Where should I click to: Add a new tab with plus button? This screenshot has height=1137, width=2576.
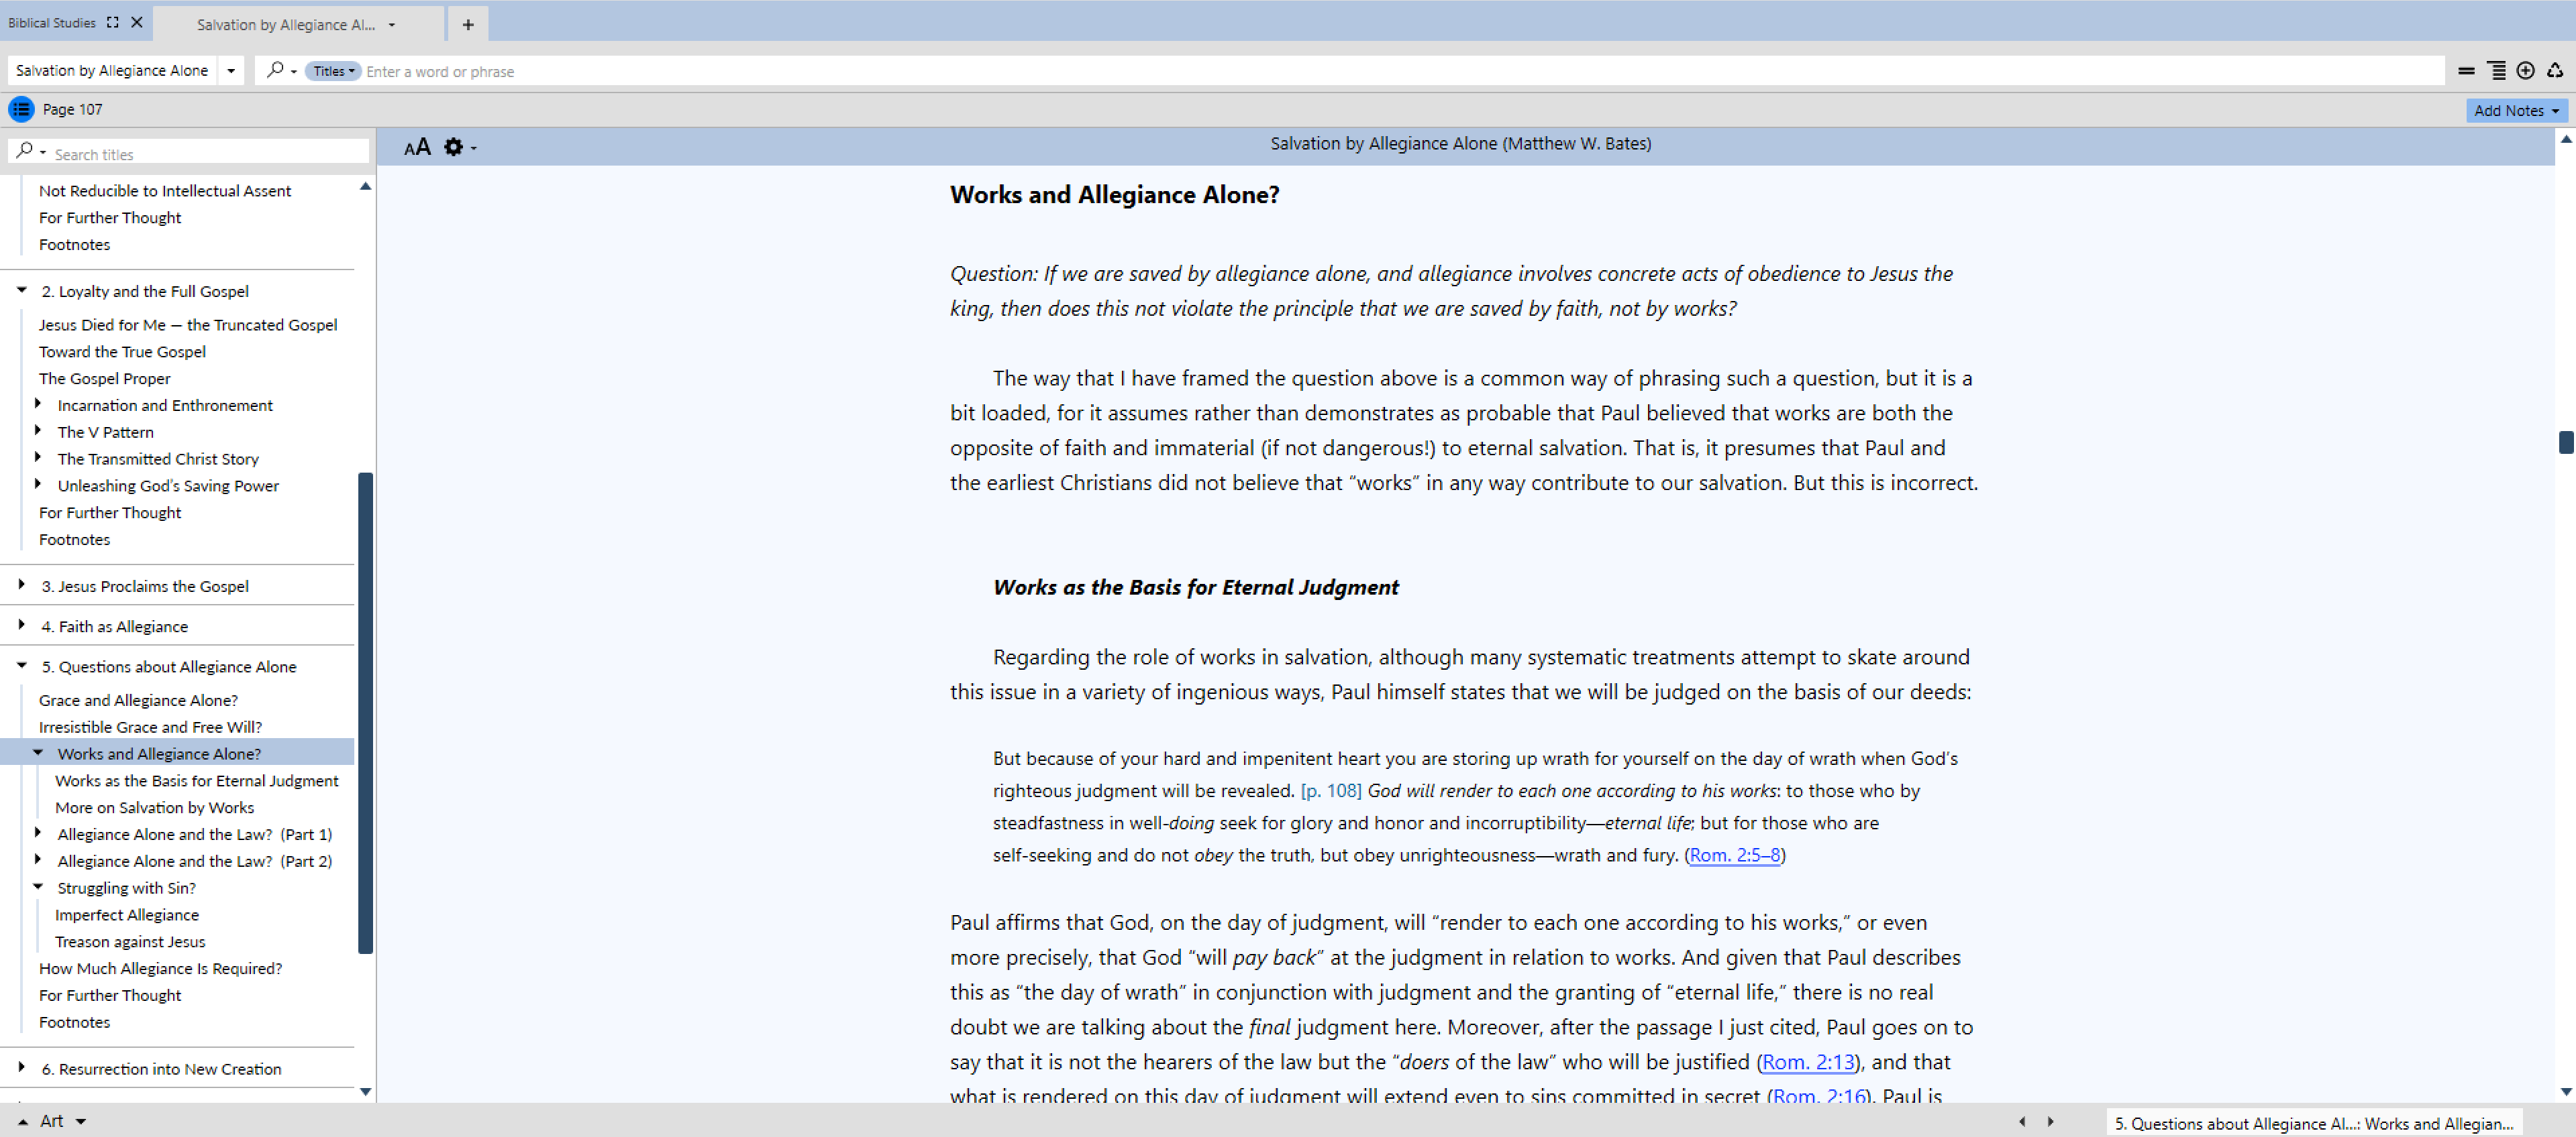coord(468,24)
